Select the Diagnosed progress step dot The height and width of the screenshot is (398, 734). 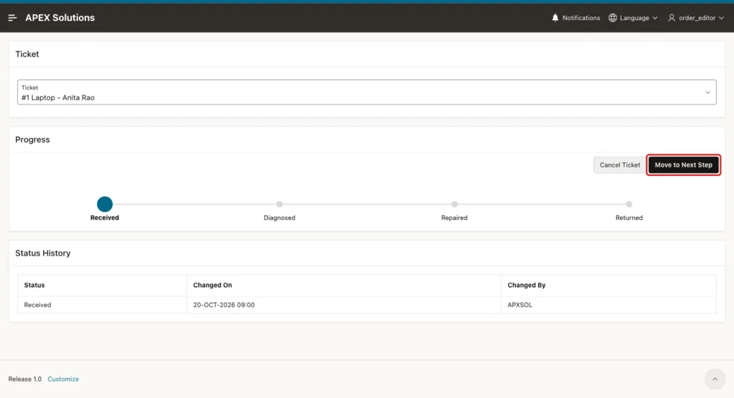click(x=280, y=204)
